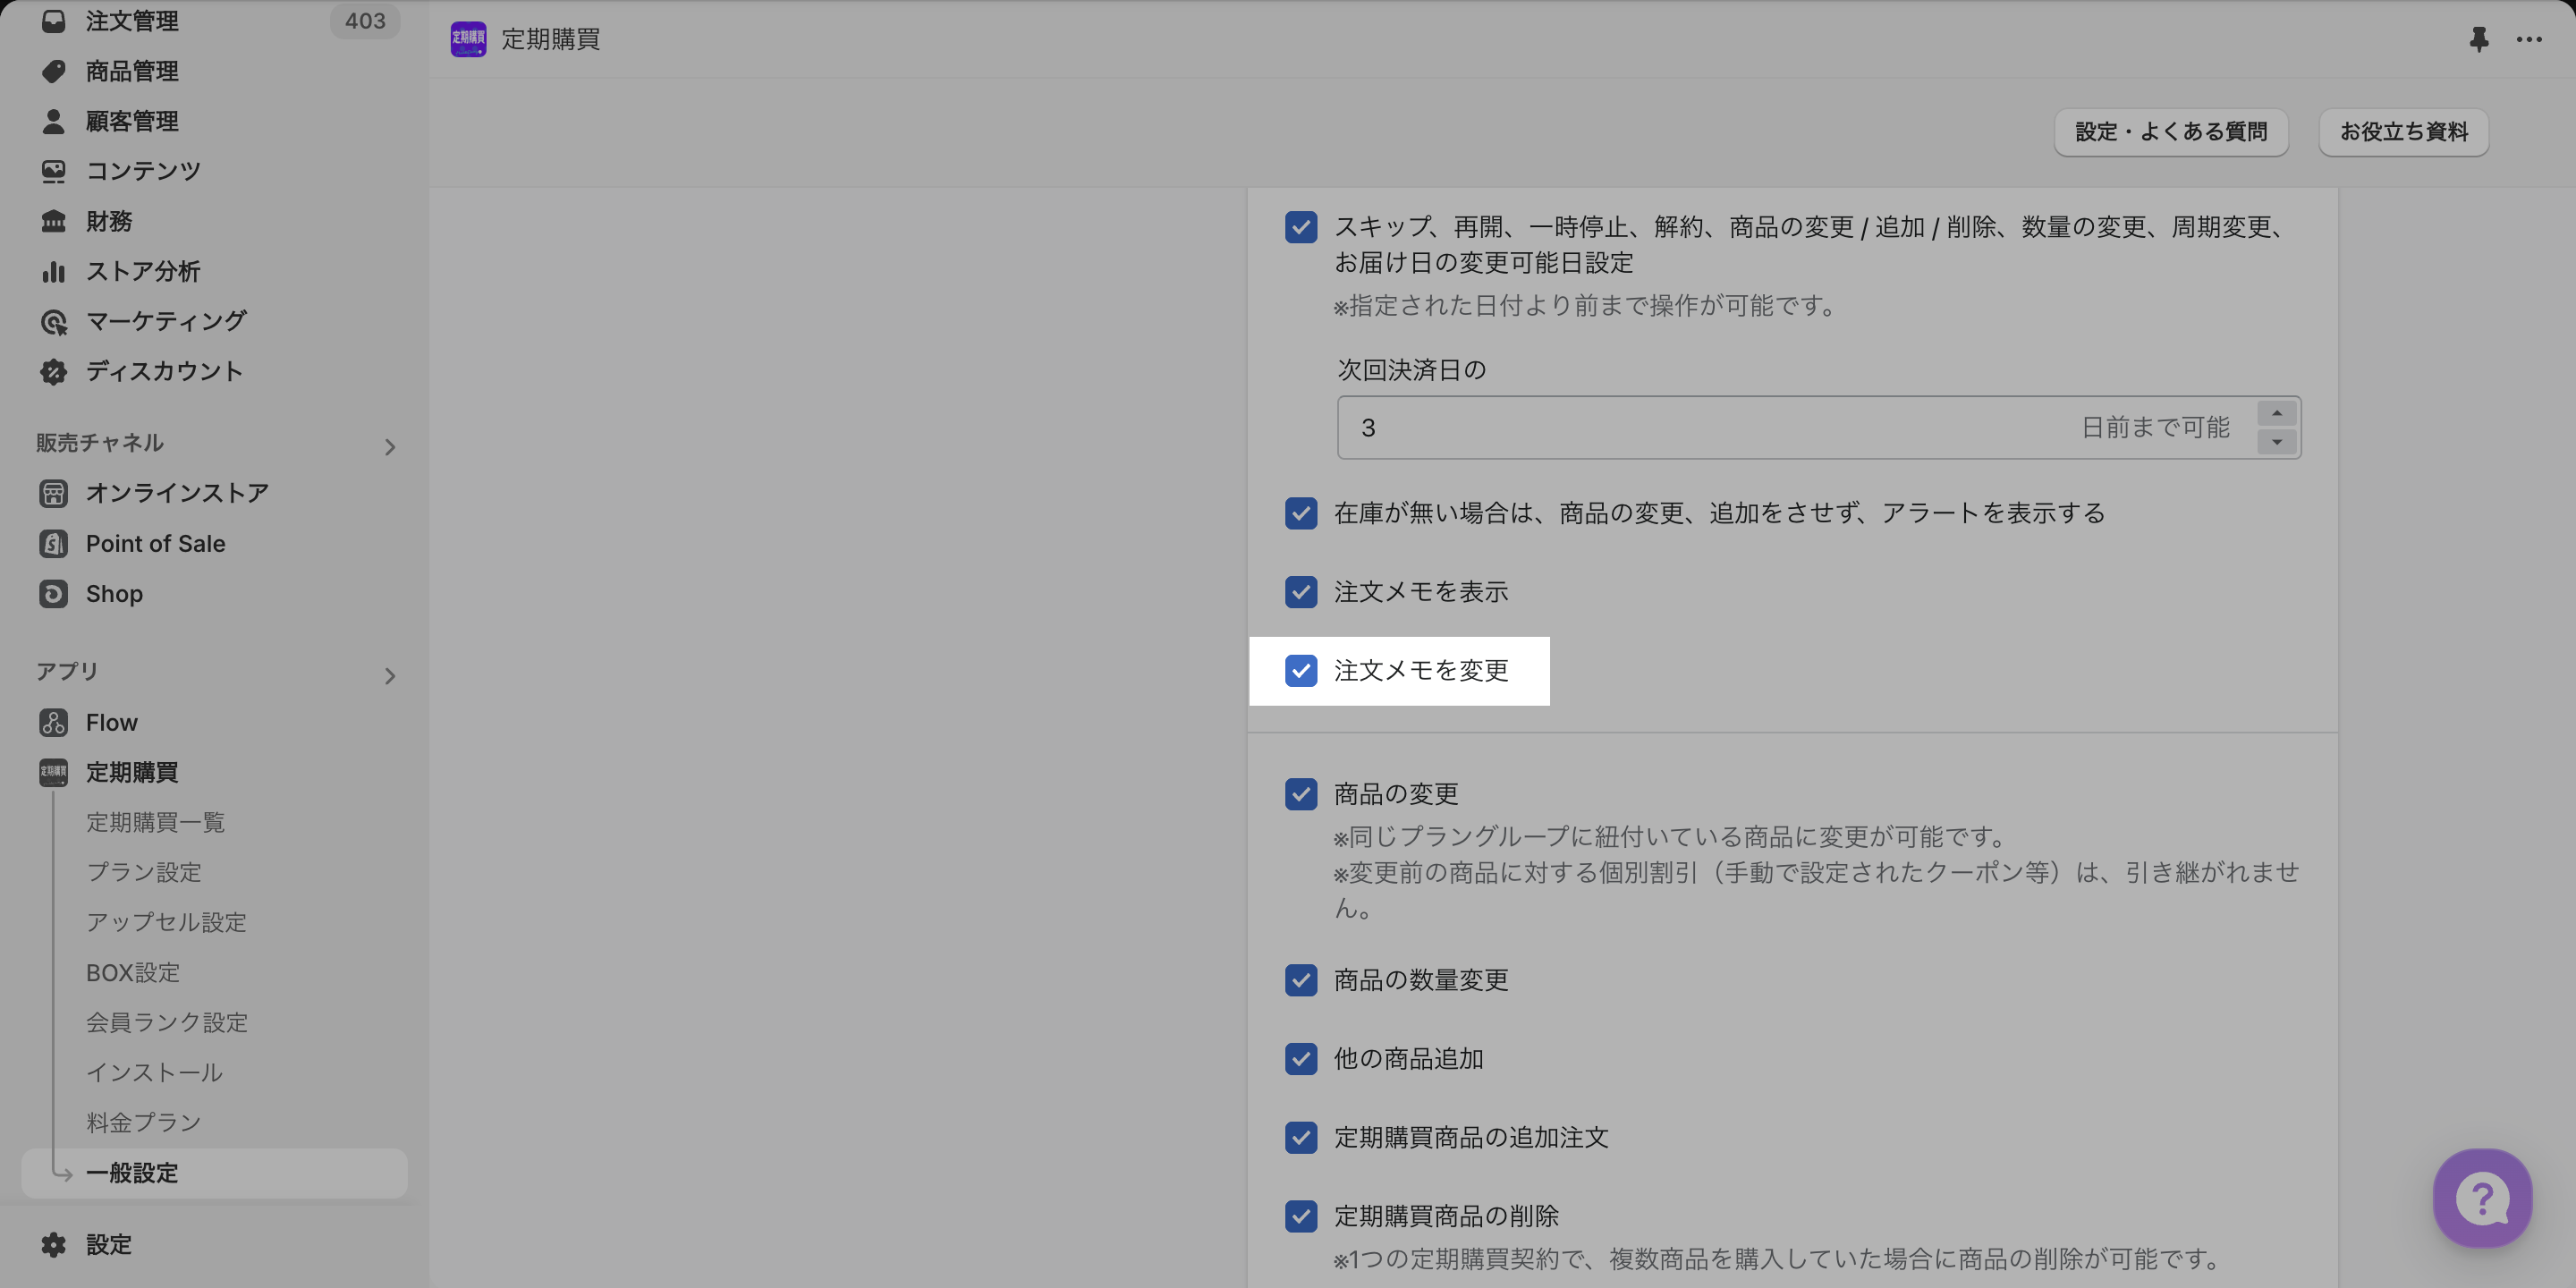2576x1288 pixels.
Task: Open the purple help chat bubble
Action: coord(2482,1198)
